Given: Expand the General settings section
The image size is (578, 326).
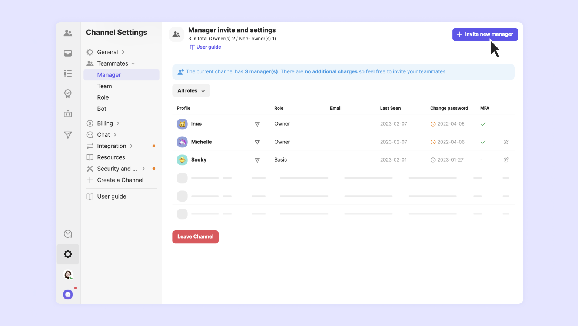Looking at the screenshot, I should click(x=107, y=52).
